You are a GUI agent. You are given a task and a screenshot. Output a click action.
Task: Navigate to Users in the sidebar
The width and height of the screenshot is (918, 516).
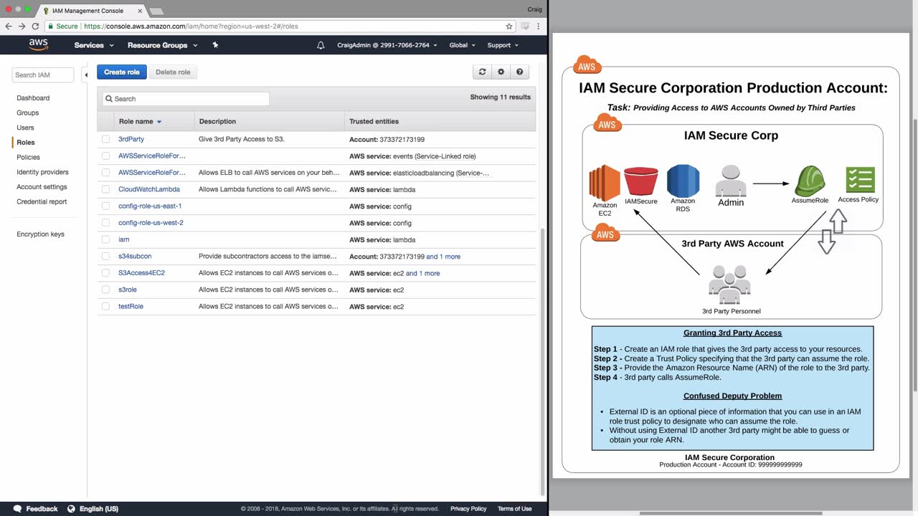(25, 128)
